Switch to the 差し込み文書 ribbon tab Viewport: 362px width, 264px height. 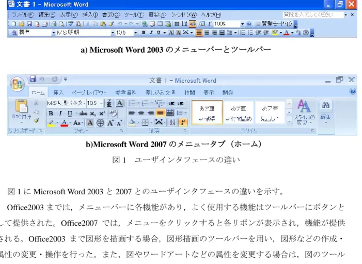click(160, 93)
